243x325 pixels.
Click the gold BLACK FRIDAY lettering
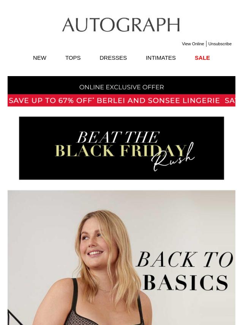(x=121, y=151)
